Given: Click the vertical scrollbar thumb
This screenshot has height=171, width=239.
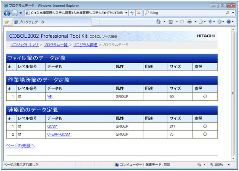Looking at the screenshot, I should pyautogui.click(x=233, y=93).
